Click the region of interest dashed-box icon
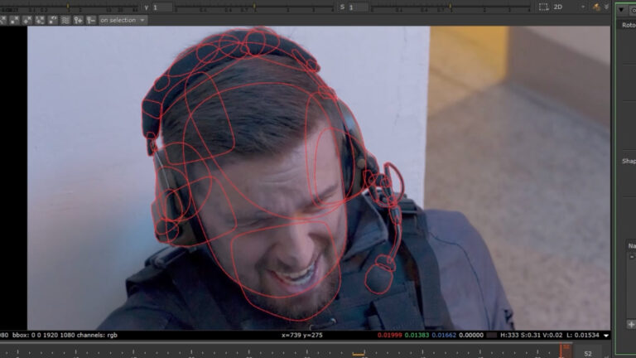Screen dimensions: 636x358 543,7
